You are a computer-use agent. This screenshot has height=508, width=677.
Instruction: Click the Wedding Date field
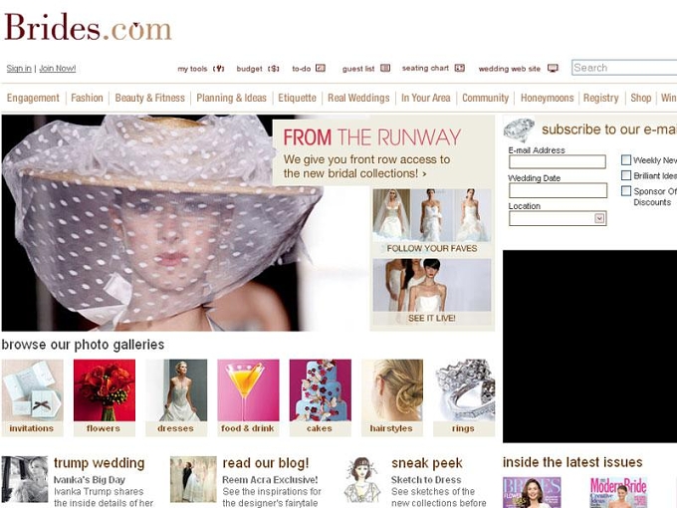click(558, 190)
